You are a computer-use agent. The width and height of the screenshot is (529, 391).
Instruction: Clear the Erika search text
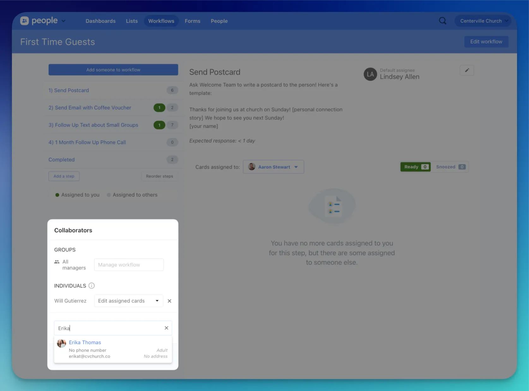click(x=166, y=328)
